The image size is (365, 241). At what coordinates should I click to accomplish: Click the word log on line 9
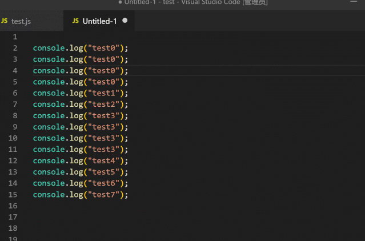(x=77, y=127)
